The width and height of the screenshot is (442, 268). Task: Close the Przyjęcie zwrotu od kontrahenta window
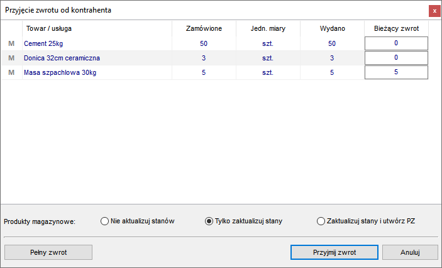[x=434, y=11]
